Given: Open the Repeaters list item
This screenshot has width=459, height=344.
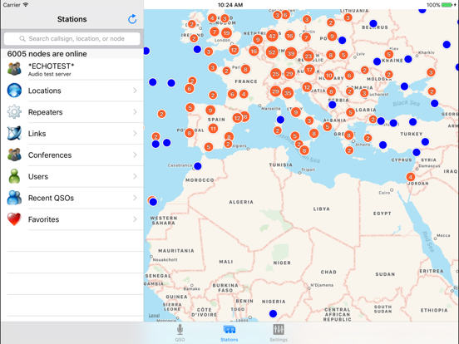Looking at the screenshot, I should (72, 111).
